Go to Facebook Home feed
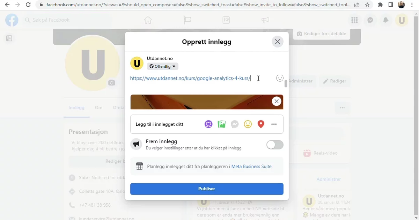The height and width of the screenshot is (220, 419). 148,20
